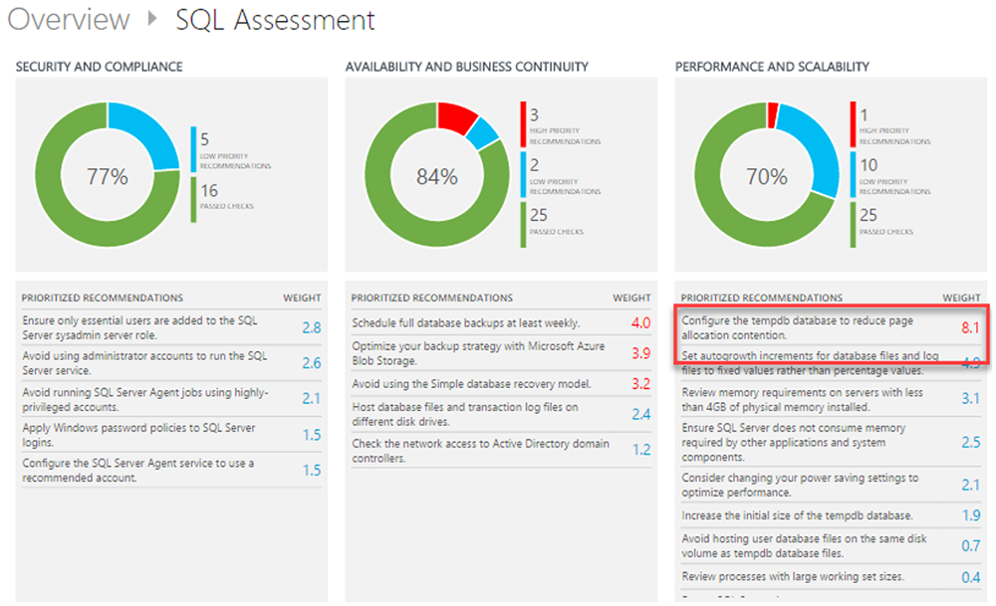The image size is (996, 606).
Task: Click the blue bar for 5 low priority security recommendations
Action: click(193, 147)
